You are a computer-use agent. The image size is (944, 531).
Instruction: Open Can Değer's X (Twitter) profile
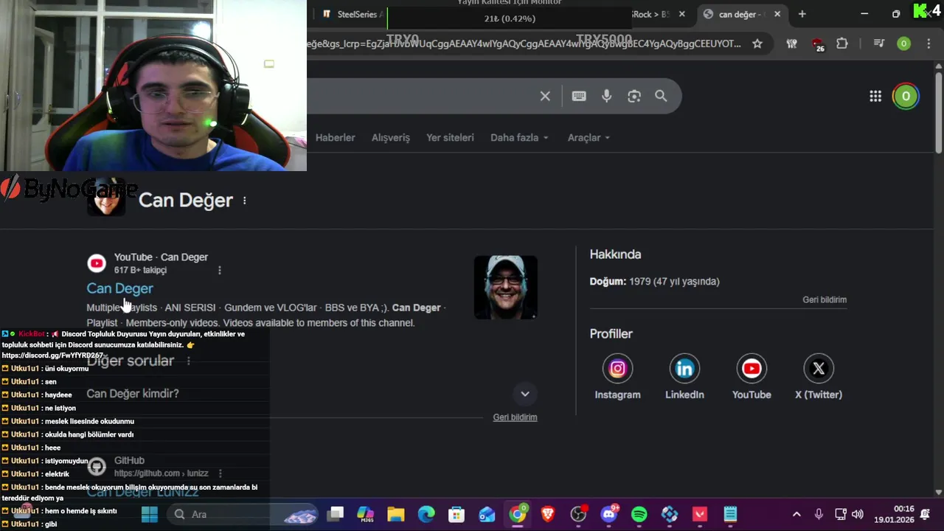819,369
